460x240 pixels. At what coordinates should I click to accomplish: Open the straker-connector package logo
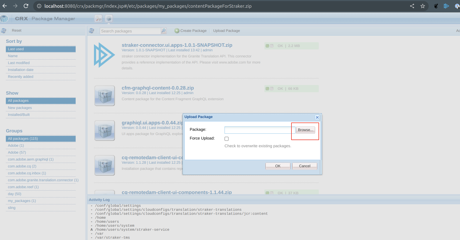(104, 55)
